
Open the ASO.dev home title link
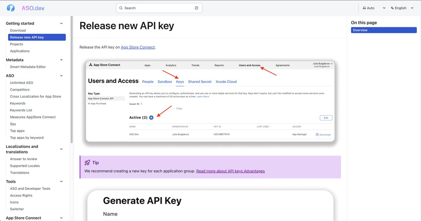33,8
